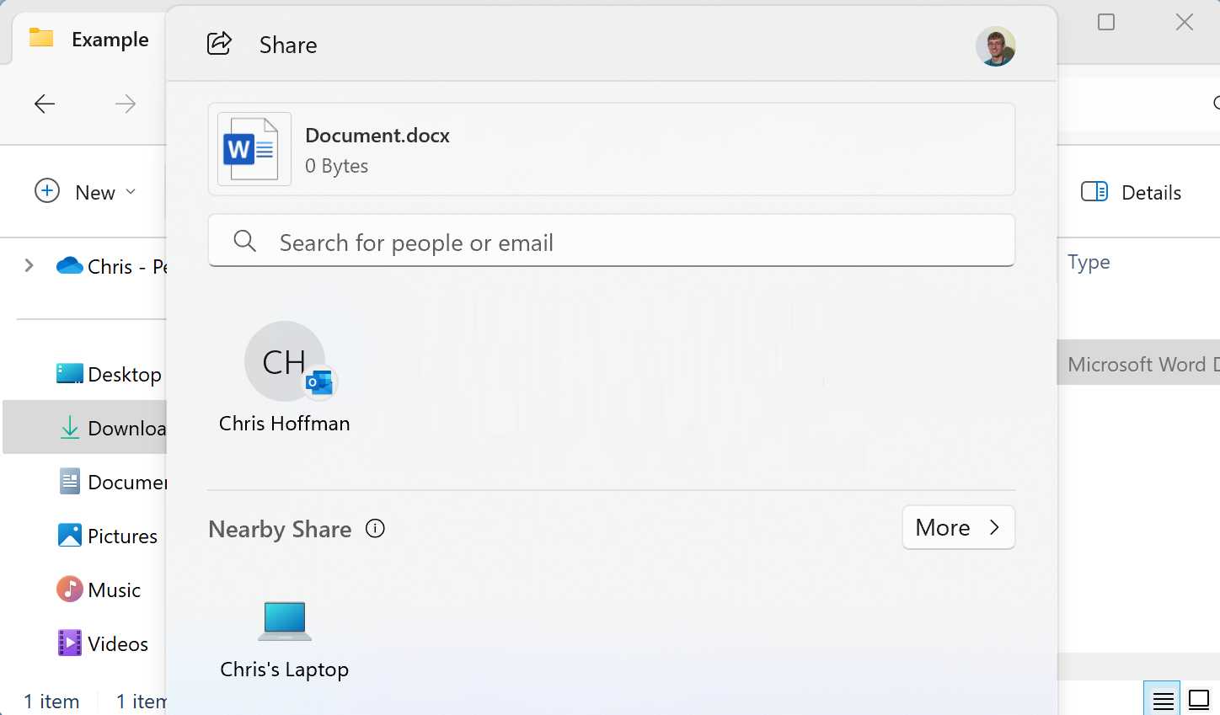Open the Videos folder in the sidebar
Image resolution: width=1220 pixels, height=715 pixels.
(116, 643)
